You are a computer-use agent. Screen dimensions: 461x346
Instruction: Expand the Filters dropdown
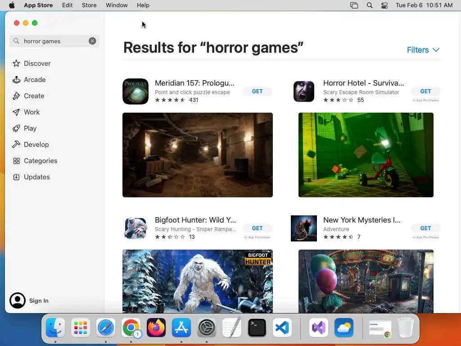(x=423, y=50)
